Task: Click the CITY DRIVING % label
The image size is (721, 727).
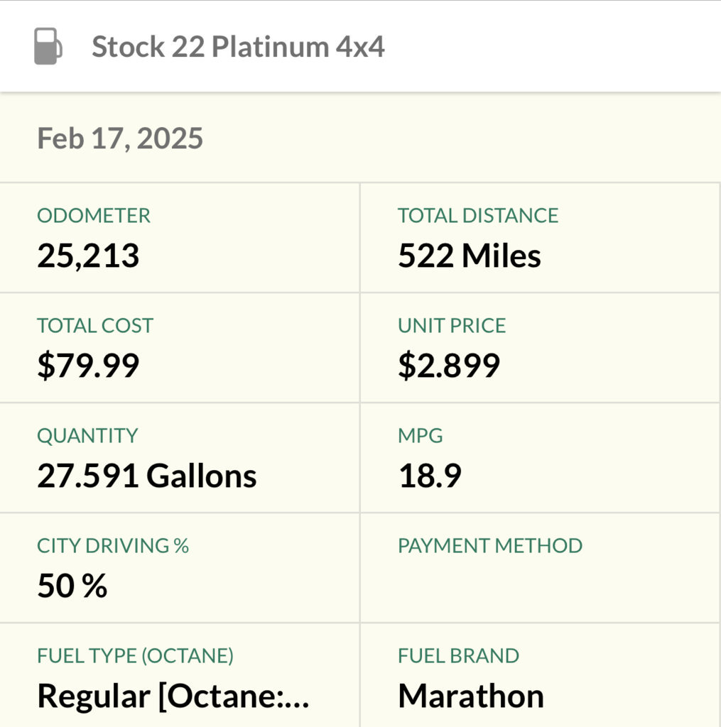Action: point(113,546)
